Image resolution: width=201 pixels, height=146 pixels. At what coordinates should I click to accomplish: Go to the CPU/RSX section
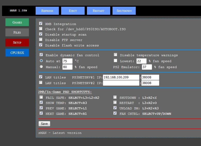(x=17, y=53)
